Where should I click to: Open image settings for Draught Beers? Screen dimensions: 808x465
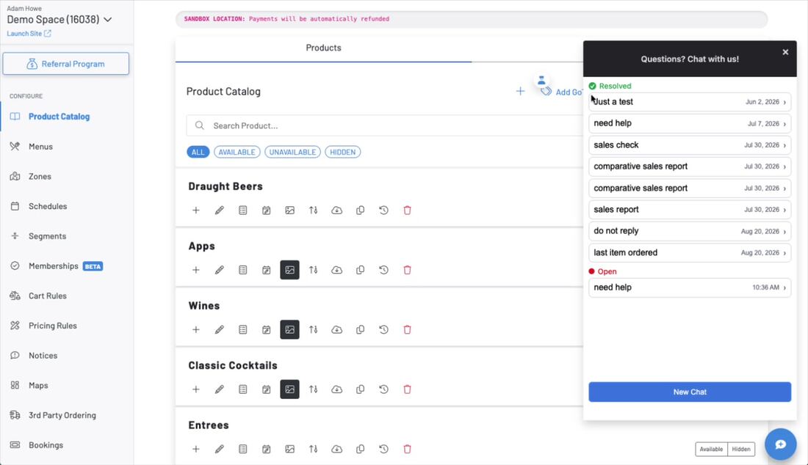point(289,210)
